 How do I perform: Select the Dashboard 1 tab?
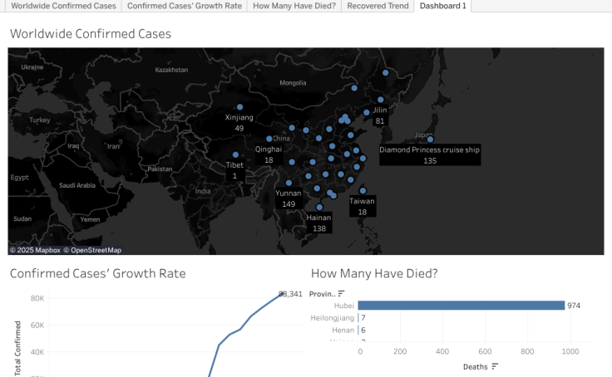click(x=443, y=6)
